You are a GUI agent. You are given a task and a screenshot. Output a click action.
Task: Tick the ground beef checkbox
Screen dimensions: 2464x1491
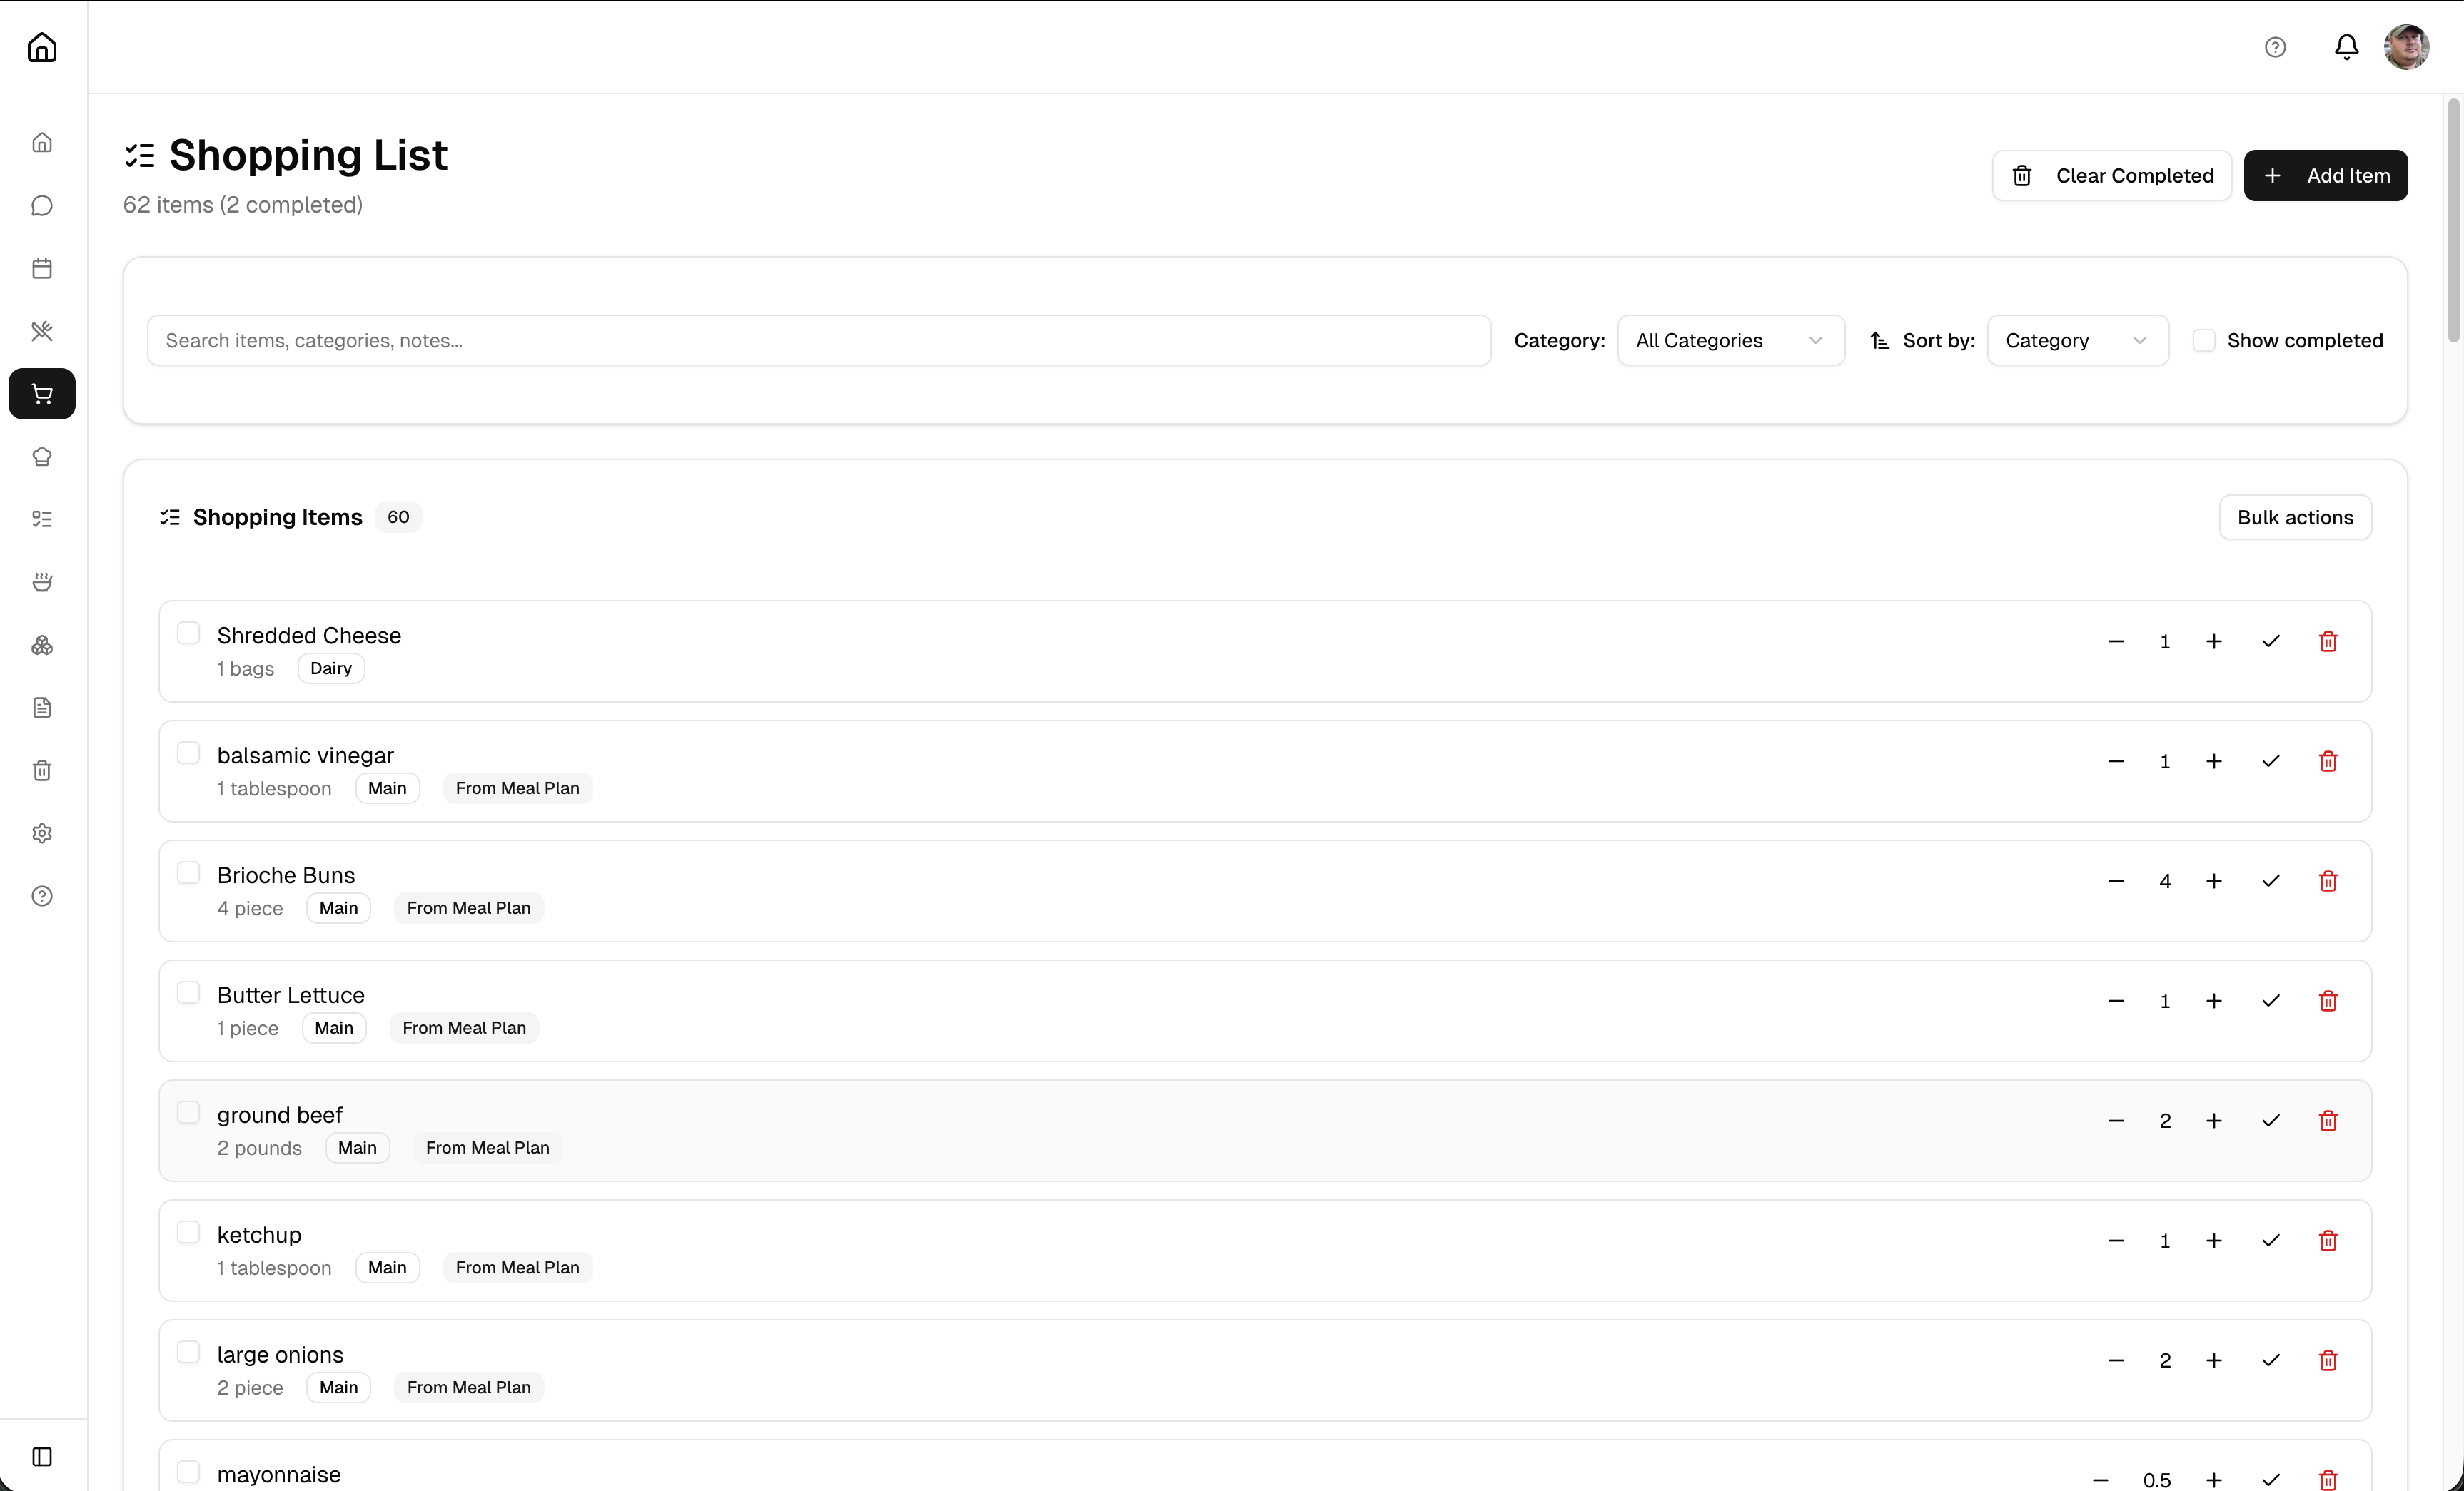(188, 1112)
